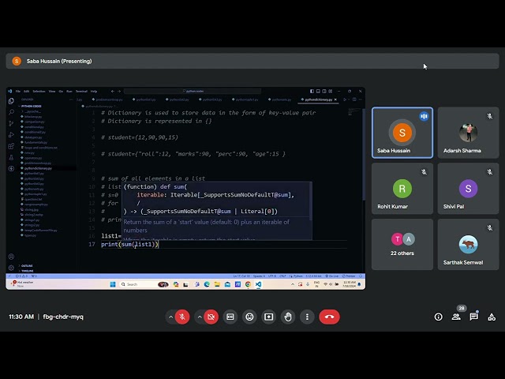The width and height of the screenshot is (505, 379).
Task: Select Adarsh Sharma's participant tile
Action: (468, 133)
